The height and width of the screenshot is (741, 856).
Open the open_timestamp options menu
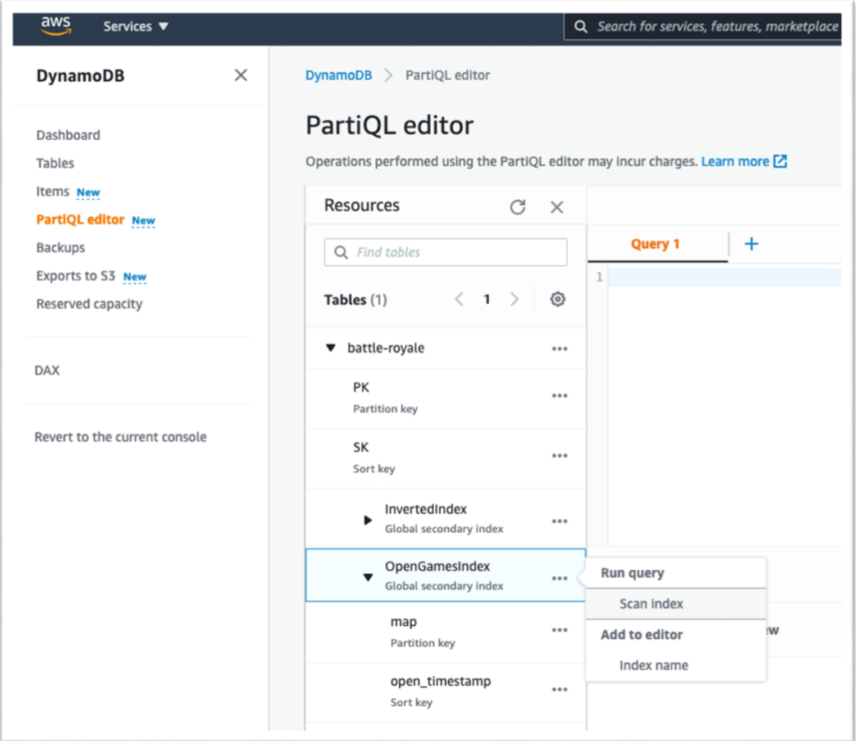(559, 689)
